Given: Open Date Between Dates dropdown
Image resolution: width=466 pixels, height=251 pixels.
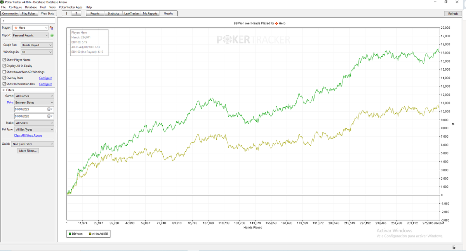Looking at the screenshot, I should tap(34, 102).
